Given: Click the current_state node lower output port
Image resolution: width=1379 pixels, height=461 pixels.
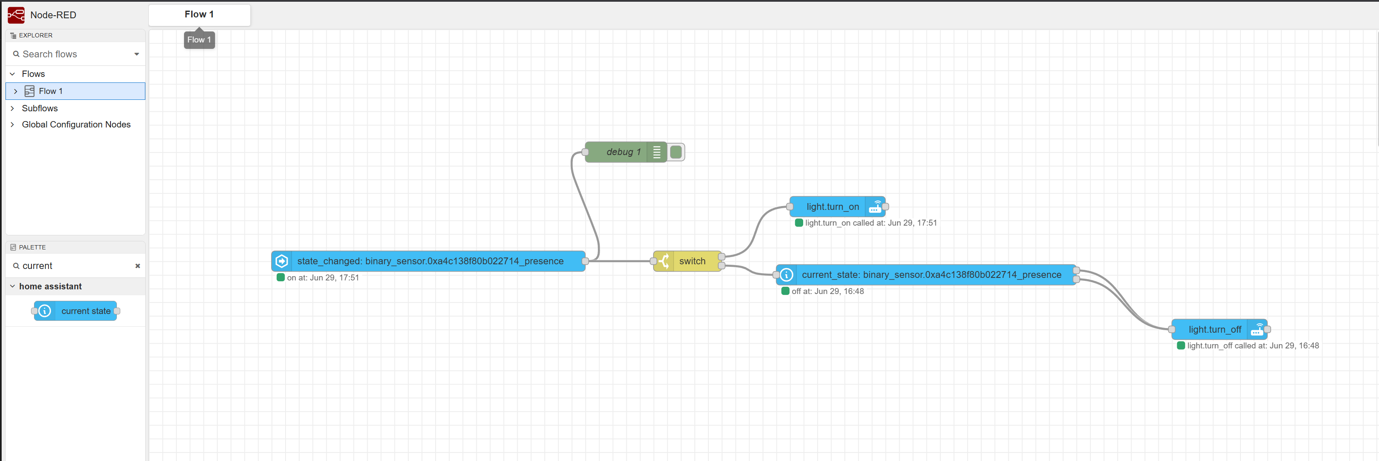Looking at the screenshot, I should pos(1076,279).
